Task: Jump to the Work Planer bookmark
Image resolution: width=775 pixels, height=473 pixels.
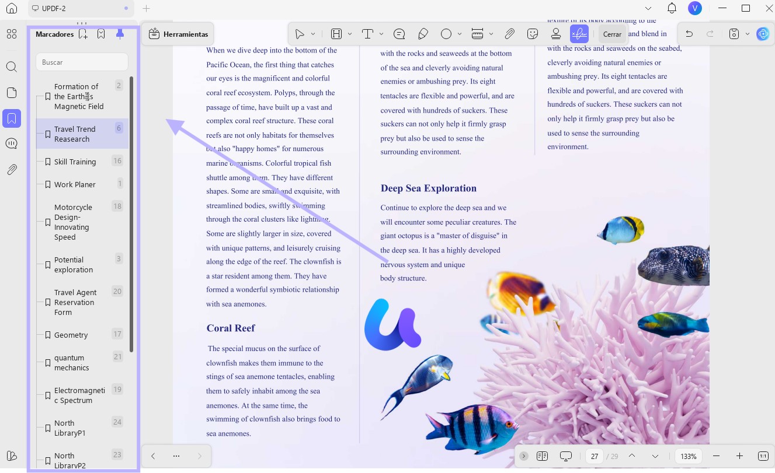Action: click(x=82, y=184)
